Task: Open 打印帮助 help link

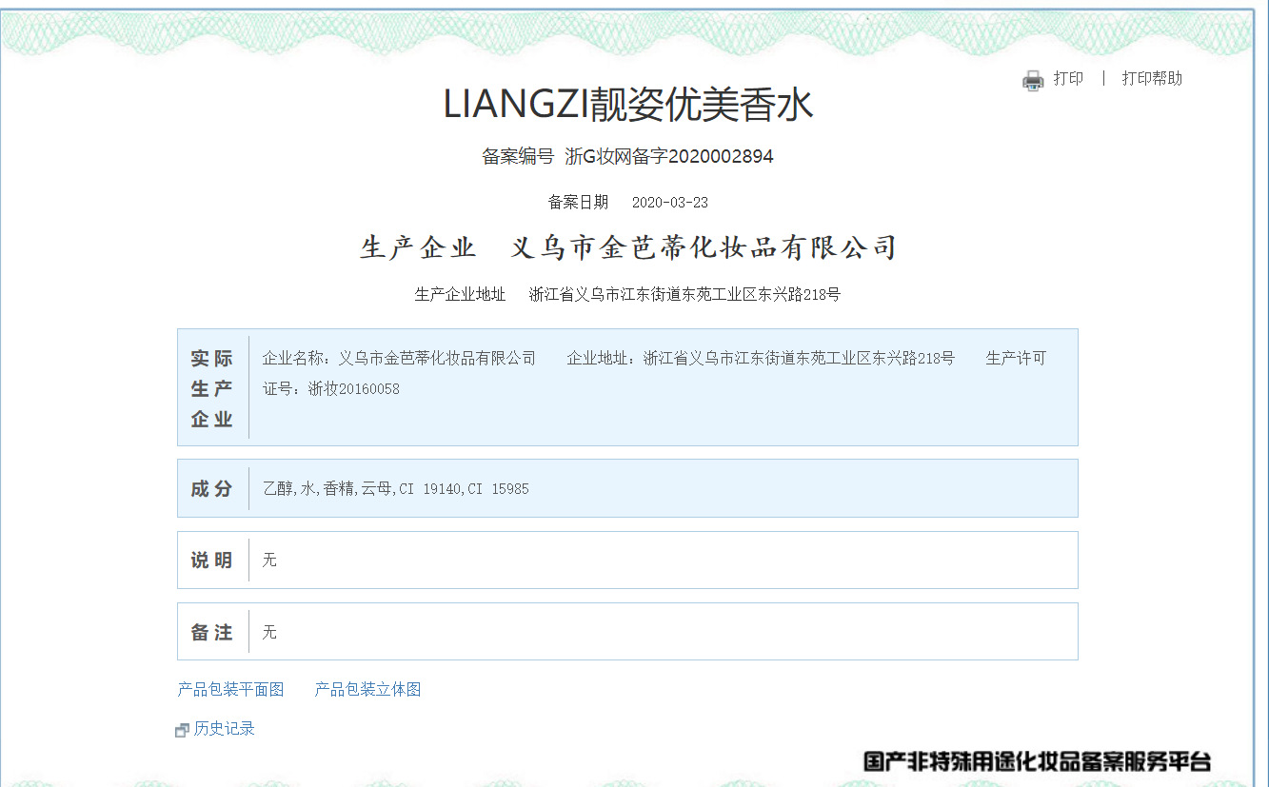Action: point(1152,79)
